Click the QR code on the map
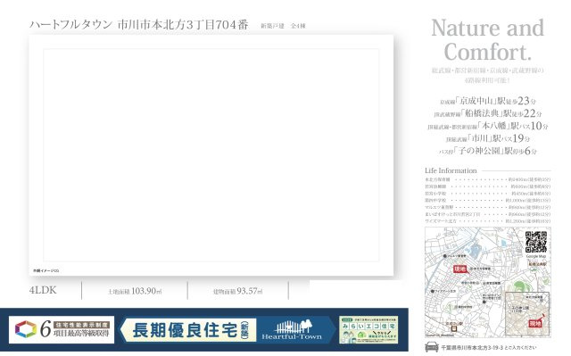The height and width of the screenshot is (356, 571). (x=536, y=242)
